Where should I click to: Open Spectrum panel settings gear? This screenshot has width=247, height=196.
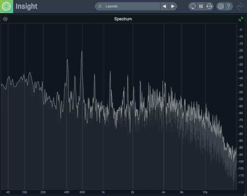(x=5, y=19)
